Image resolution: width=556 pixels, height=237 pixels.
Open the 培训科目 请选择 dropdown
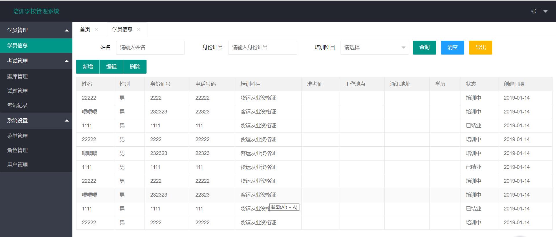[375, 48]
